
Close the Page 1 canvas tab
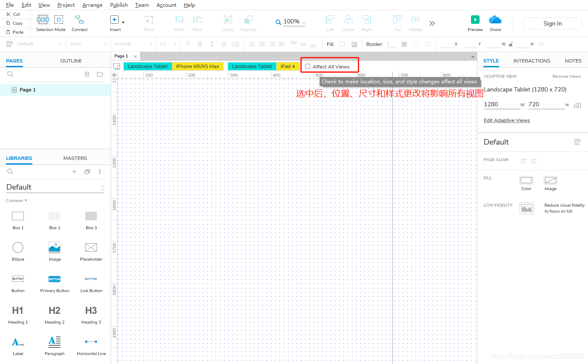coord(136,56)
